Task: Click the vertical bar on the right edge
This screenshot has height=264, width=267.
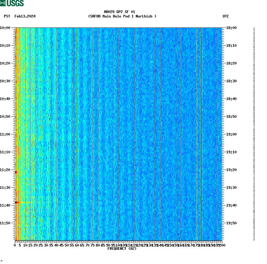Action: [253, 133]
